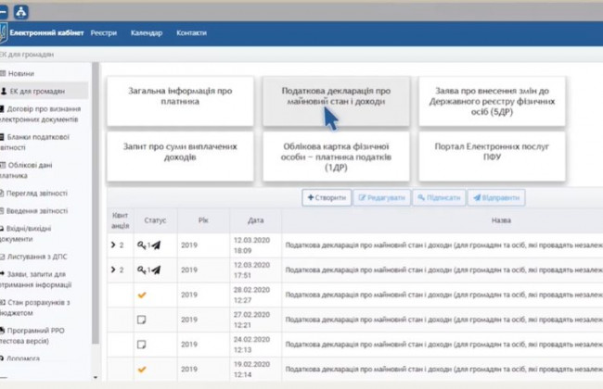Click the orange checkmark status dated 28.02.2020
This screenshot has height=389, width=603.
(x=142, y=295)
